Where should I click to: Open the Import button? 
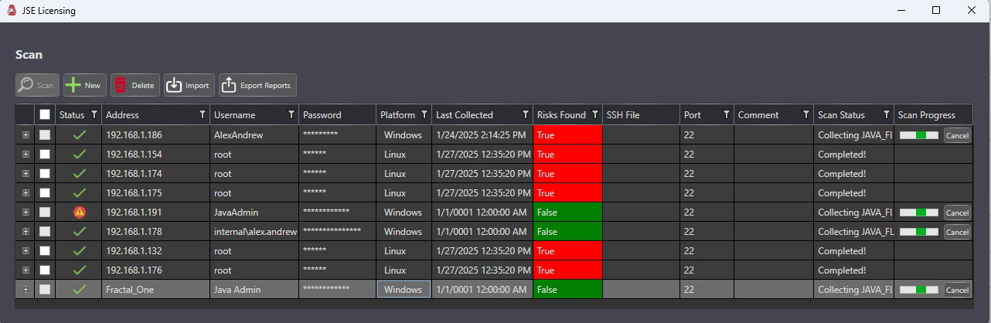pos(189,85)
